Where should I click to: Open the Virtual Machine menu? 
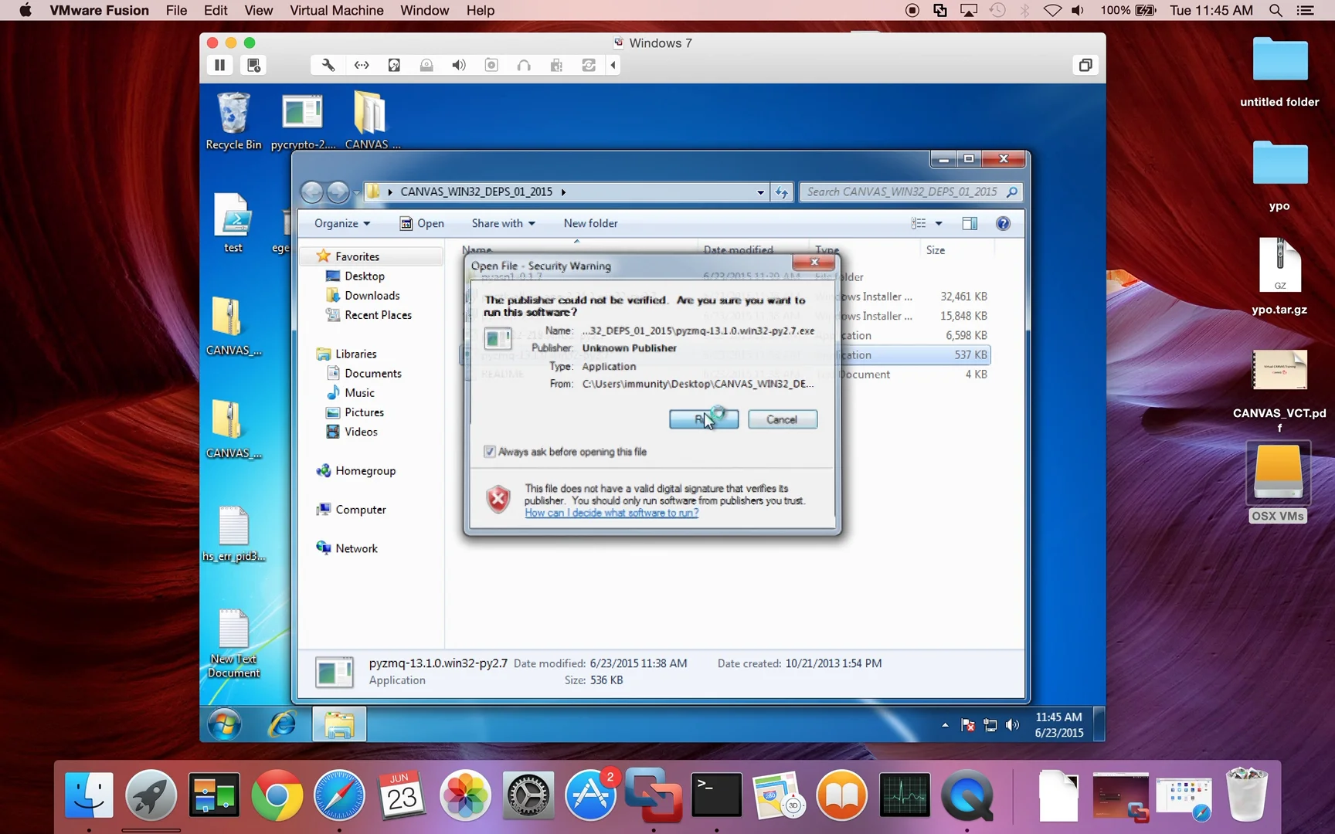pyautogui.click(x=336, y=10)
